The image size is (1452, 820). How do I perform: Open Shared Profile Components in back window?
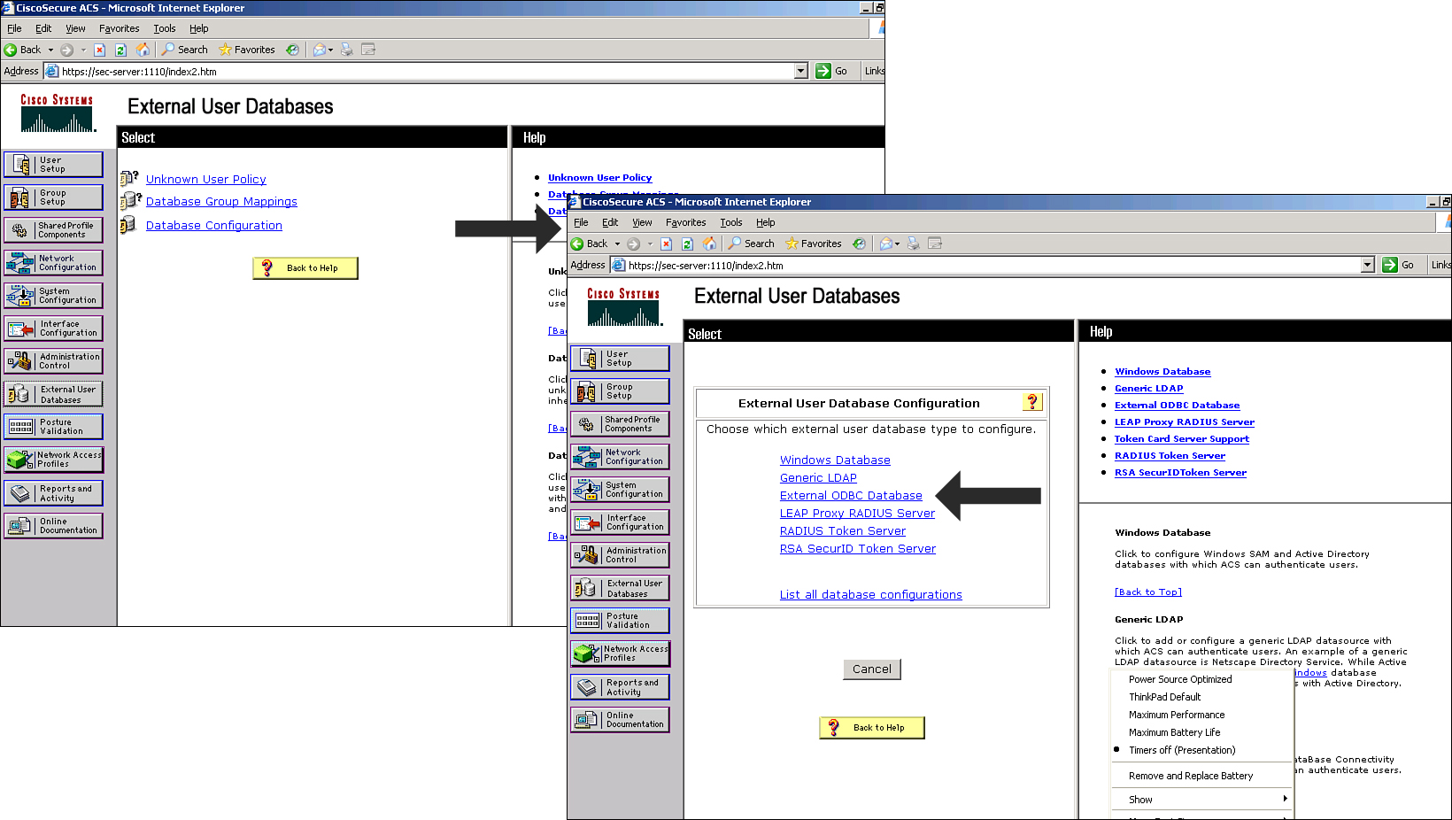pos(53,230)
